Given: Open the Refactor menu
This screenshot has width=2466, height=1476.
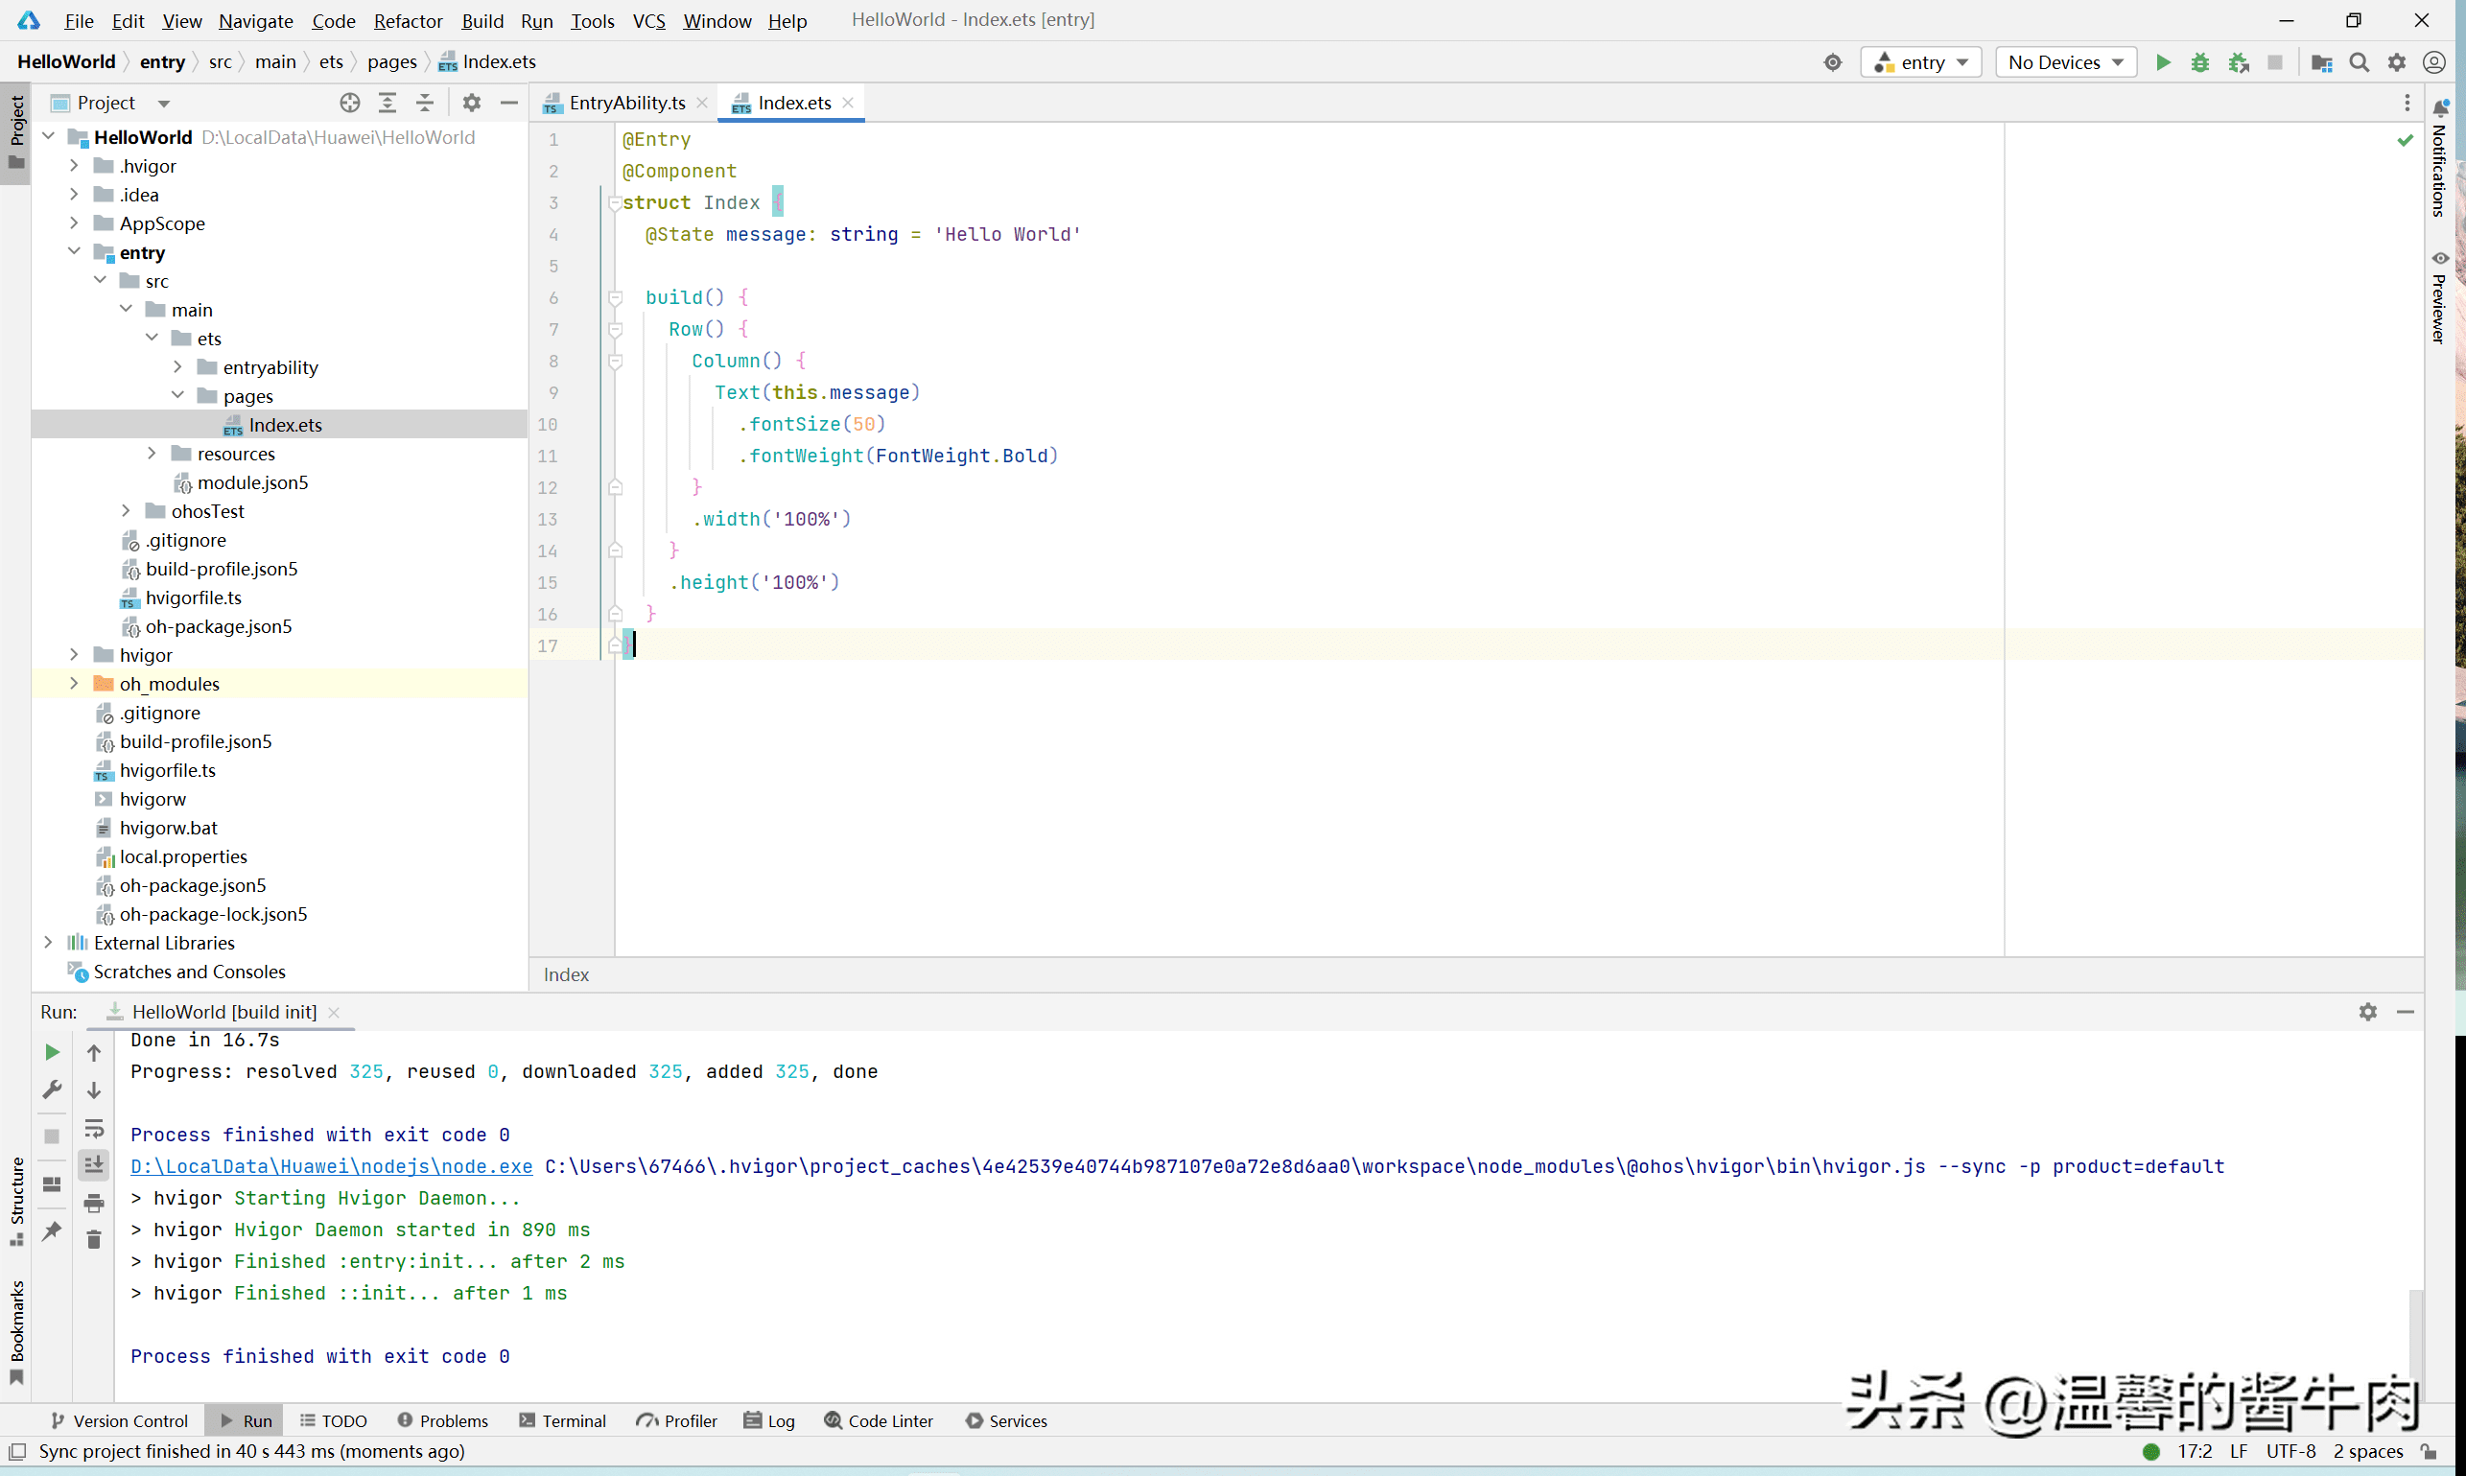Looking at the screenshot, I should [x=408, y=21].
